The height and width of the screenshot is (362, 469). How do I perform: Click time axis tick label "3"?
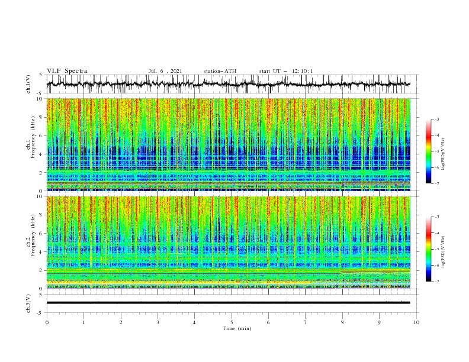click(x=158, y=322)
